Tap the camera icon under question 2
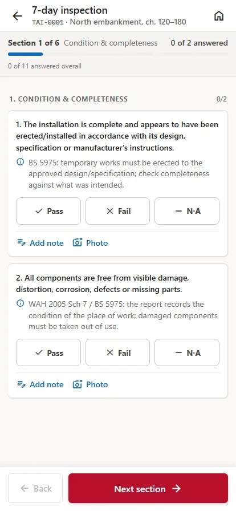This screenshot has width=236, height=511. click(x=78, y=384)
